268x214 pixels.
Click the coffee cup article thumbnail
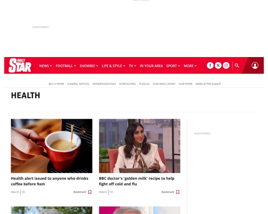(52, 146)
